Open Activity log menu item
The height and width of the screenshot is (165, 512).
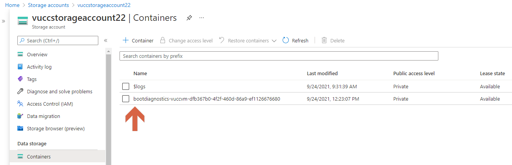coord(39,67)
